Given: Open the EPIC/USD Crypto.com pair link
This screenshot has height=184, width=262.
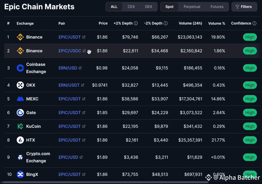Looking at the screenshot, I should pos(68,157).
